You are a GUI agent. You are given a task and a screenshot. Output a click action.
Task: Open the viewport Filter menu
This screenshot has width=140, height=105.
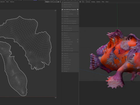(103, 2)
